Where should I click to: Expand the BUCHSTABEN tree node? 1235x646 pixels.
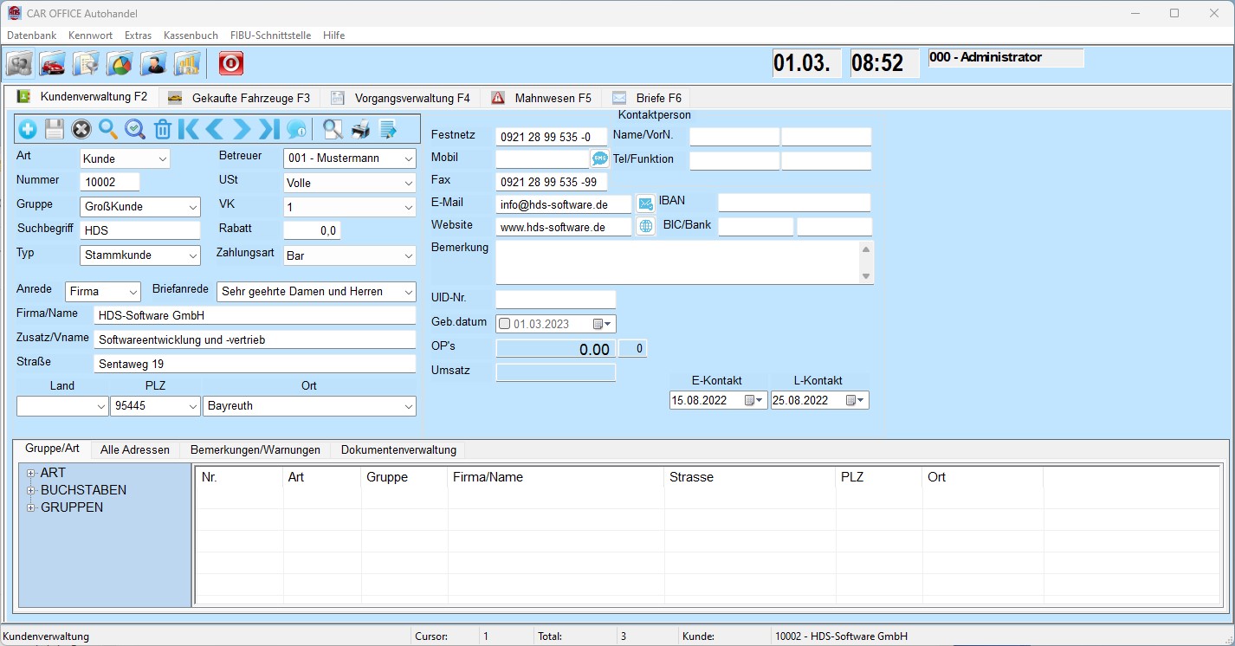(30, 490)
